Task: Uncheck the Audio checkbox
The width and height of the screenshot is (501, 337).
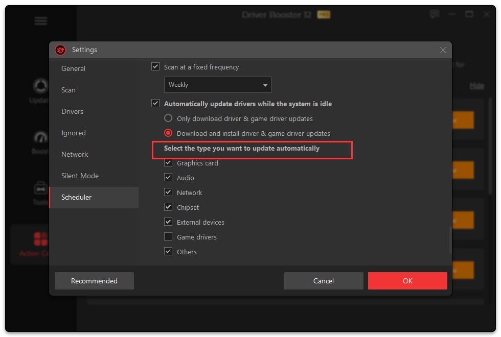Action: (168, 178)
